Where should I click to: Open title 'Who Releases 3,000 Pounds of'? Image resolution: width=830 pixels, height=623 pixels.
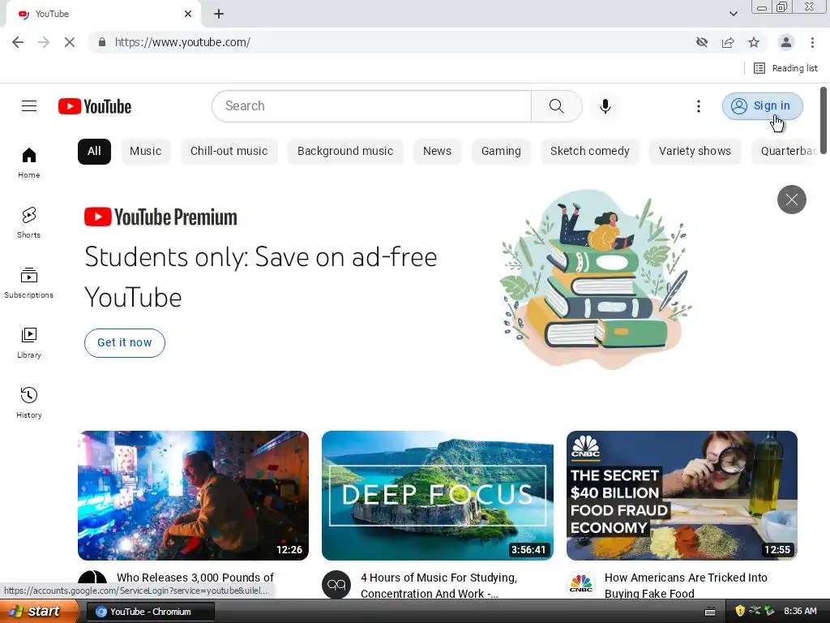[195, 578]
